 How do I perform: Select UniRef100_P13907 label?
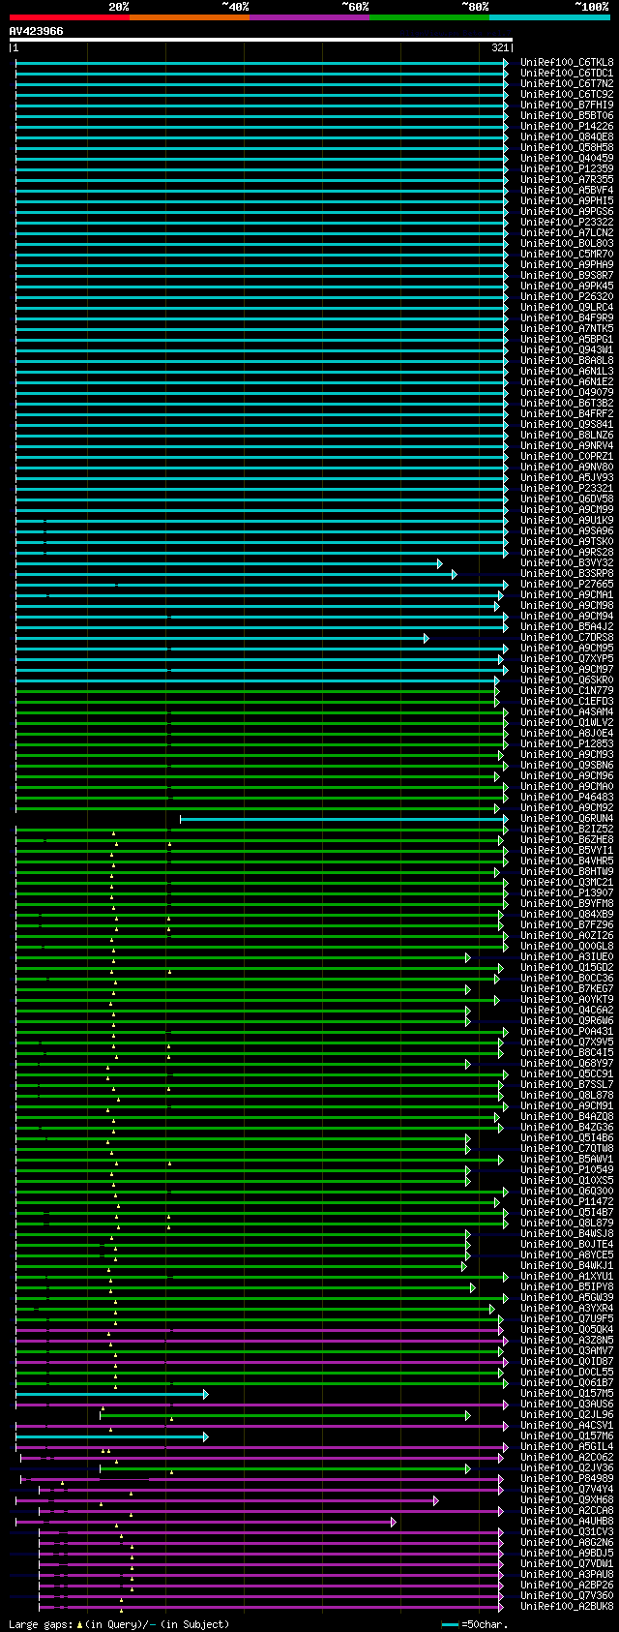(567, 892)
